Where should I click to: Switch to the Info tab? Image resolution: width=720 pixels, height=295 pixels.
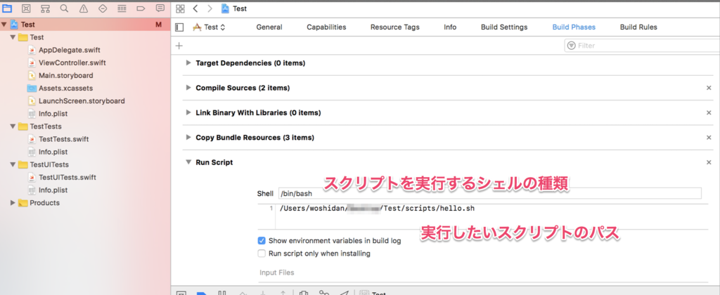(x=450, y=27)
